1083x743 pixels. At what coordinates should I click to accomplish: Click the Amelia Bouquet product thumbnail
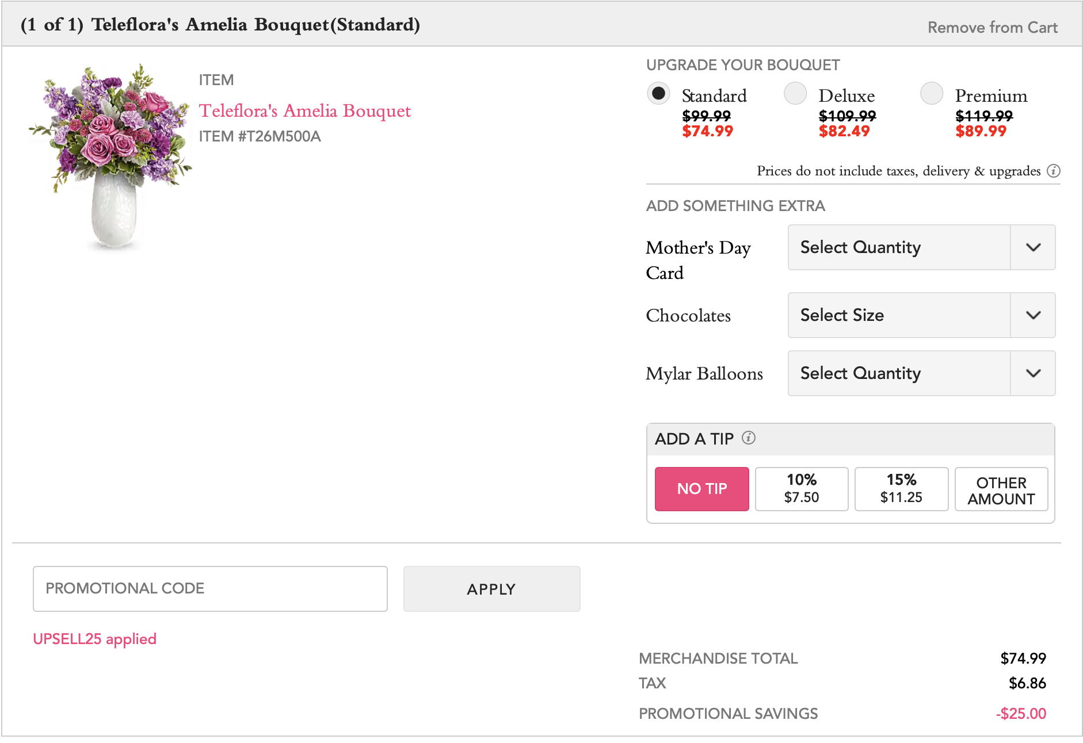coord(111,158)
